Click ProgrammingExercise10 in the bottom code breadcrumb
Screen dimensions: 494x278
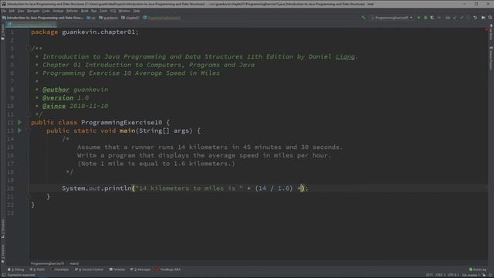(x=47, y=263)
